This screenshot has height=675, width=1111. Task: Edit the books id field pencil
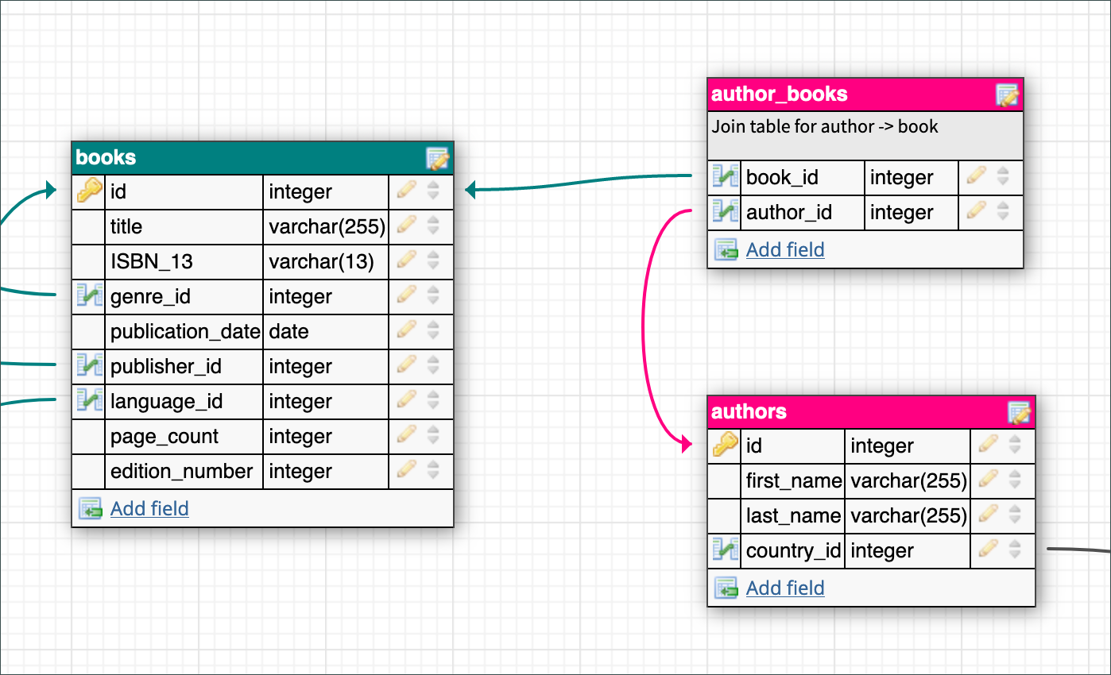pos(407,190)
